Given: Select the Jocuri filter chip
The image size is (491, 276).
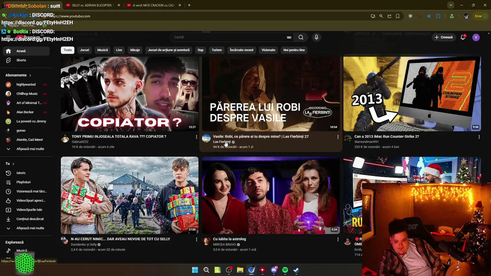Looking at the screenshot, I should pos(84,50).
